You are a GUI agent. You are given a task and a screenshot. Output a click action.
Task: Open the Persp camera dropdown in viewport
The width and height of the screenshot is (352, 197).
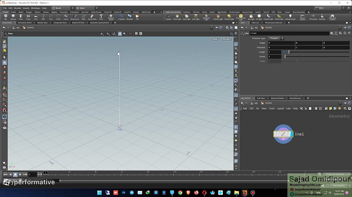pyautogui.click(x=215, y=39)
